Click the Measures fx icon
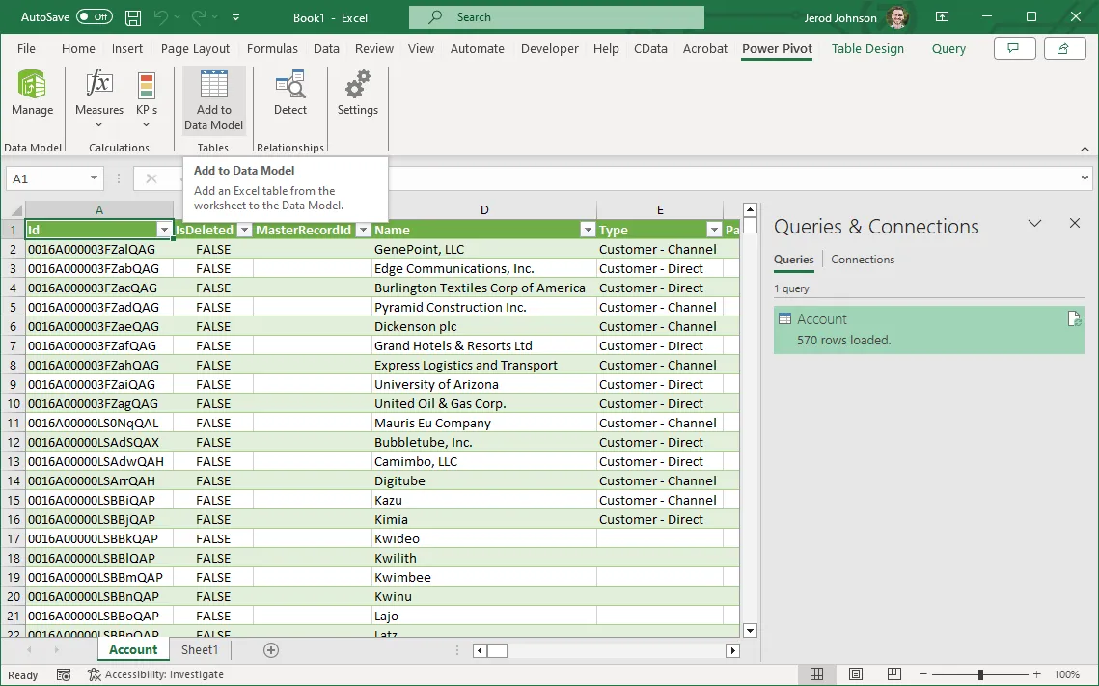1099x686 pixels. coord(98,87)
